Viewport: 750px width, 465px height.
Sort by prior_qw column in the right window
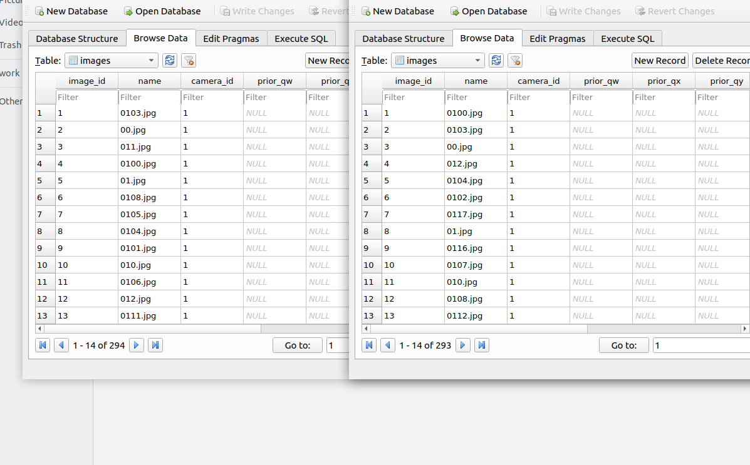pyautogui.click(x=602, y=81)
